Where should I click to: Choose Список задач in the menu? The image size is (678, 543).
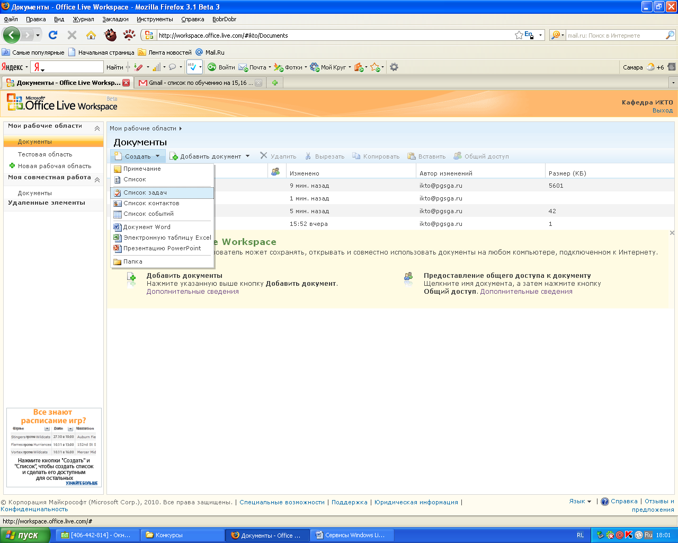162,192
